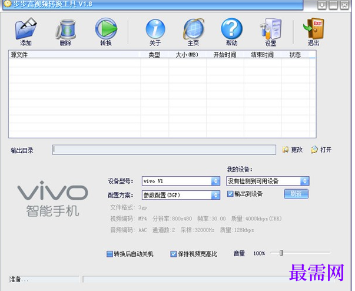Click the 添加 (Add) folder icon

(26, 29)
